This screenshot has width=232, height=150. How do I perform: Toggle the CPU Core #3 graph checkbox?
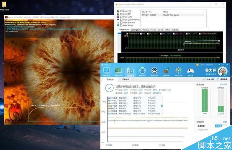174,34
